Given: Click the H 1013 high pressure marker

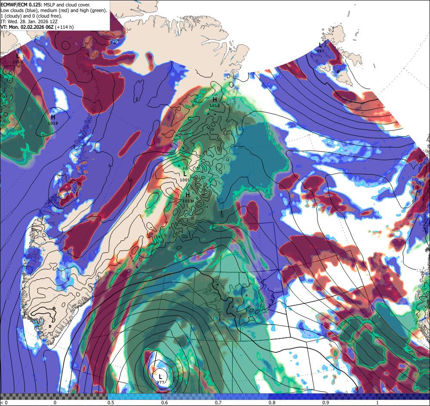Looking at the screenshot, I should click(x=187, y=197).
